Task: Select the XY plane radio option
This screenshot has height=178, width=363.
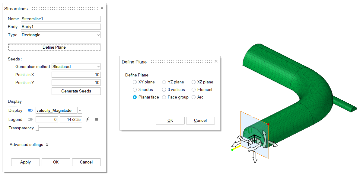Action: click(x=135, y=82)
